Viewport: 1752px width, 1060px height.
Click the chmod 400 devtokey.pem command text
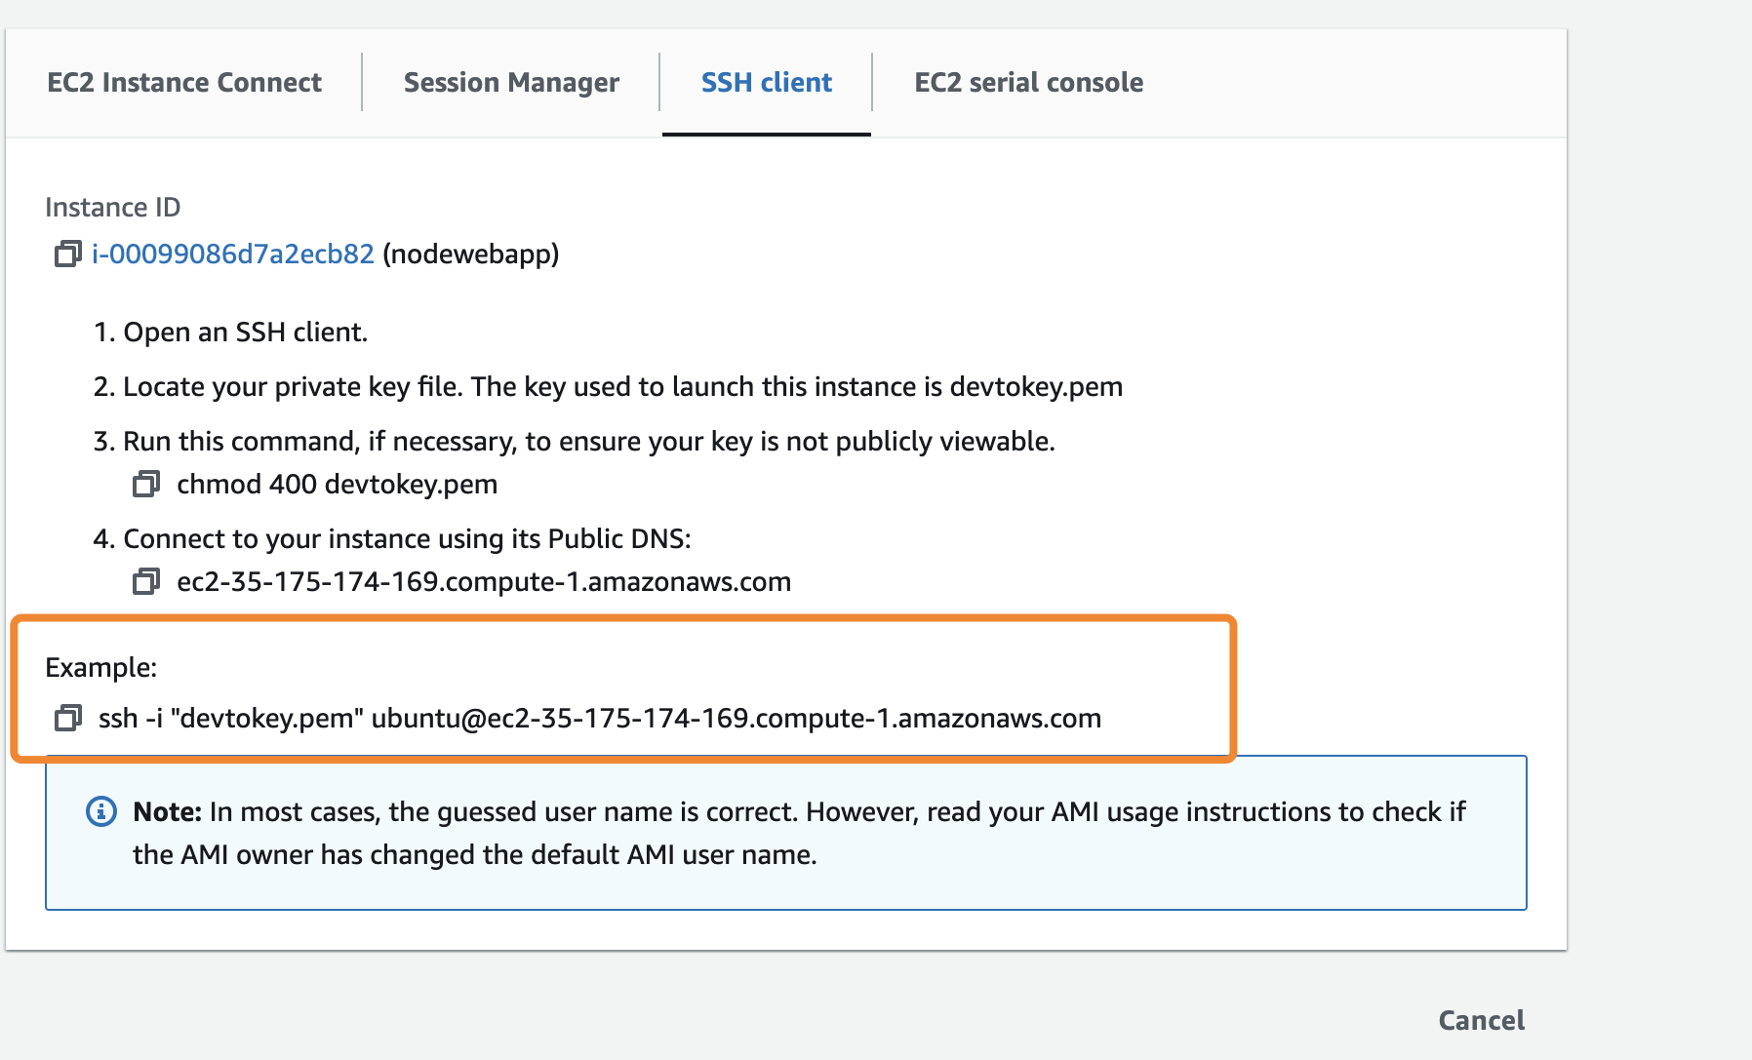pyautogui.click(x=337, y=485)
